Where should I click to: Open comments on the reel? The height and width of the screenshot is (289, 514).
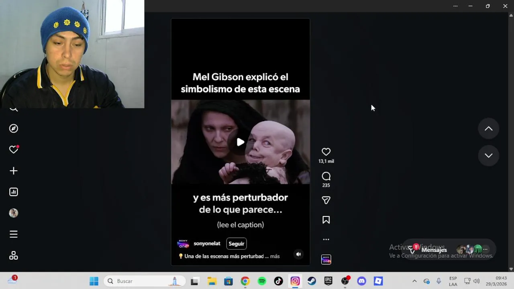(x=326, y=176)
